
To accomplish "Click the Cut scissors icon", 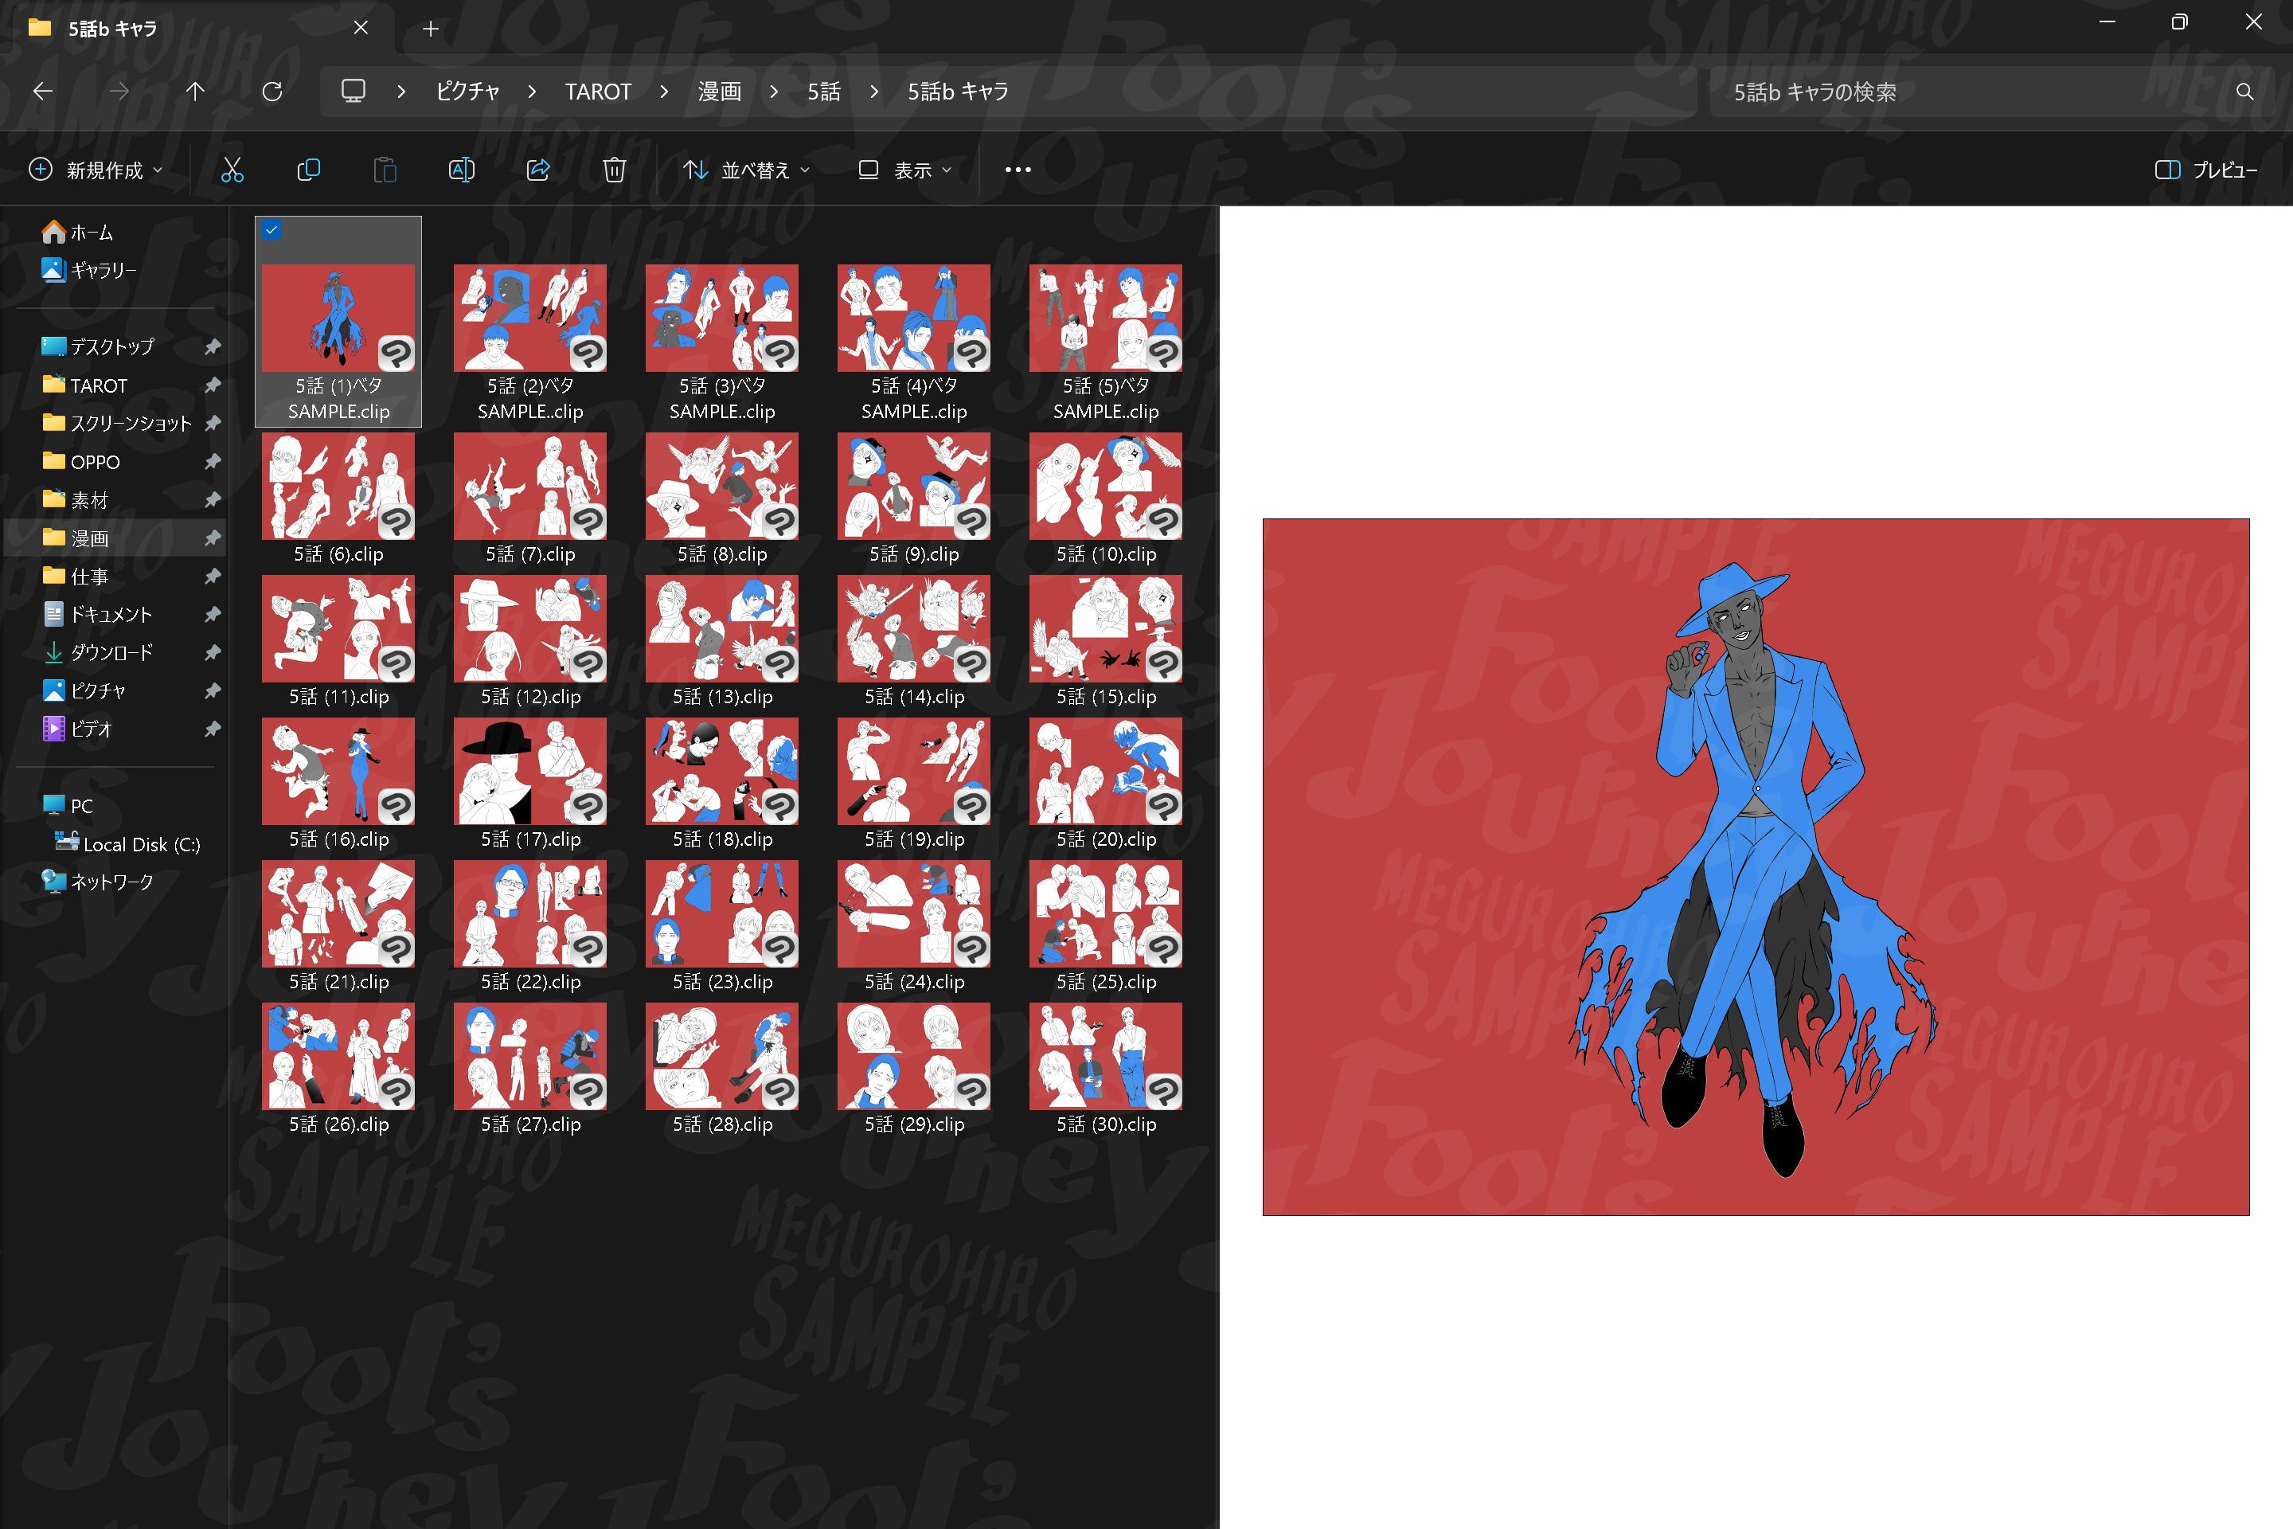I will [x=232, y=170].
